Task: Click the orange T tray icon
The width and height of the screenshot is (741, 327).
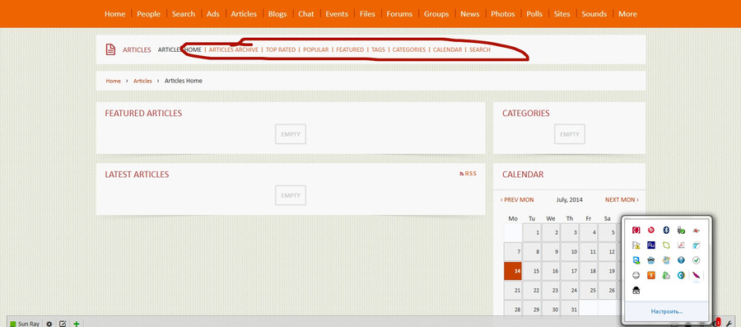Action: click(x=651, y=275)
